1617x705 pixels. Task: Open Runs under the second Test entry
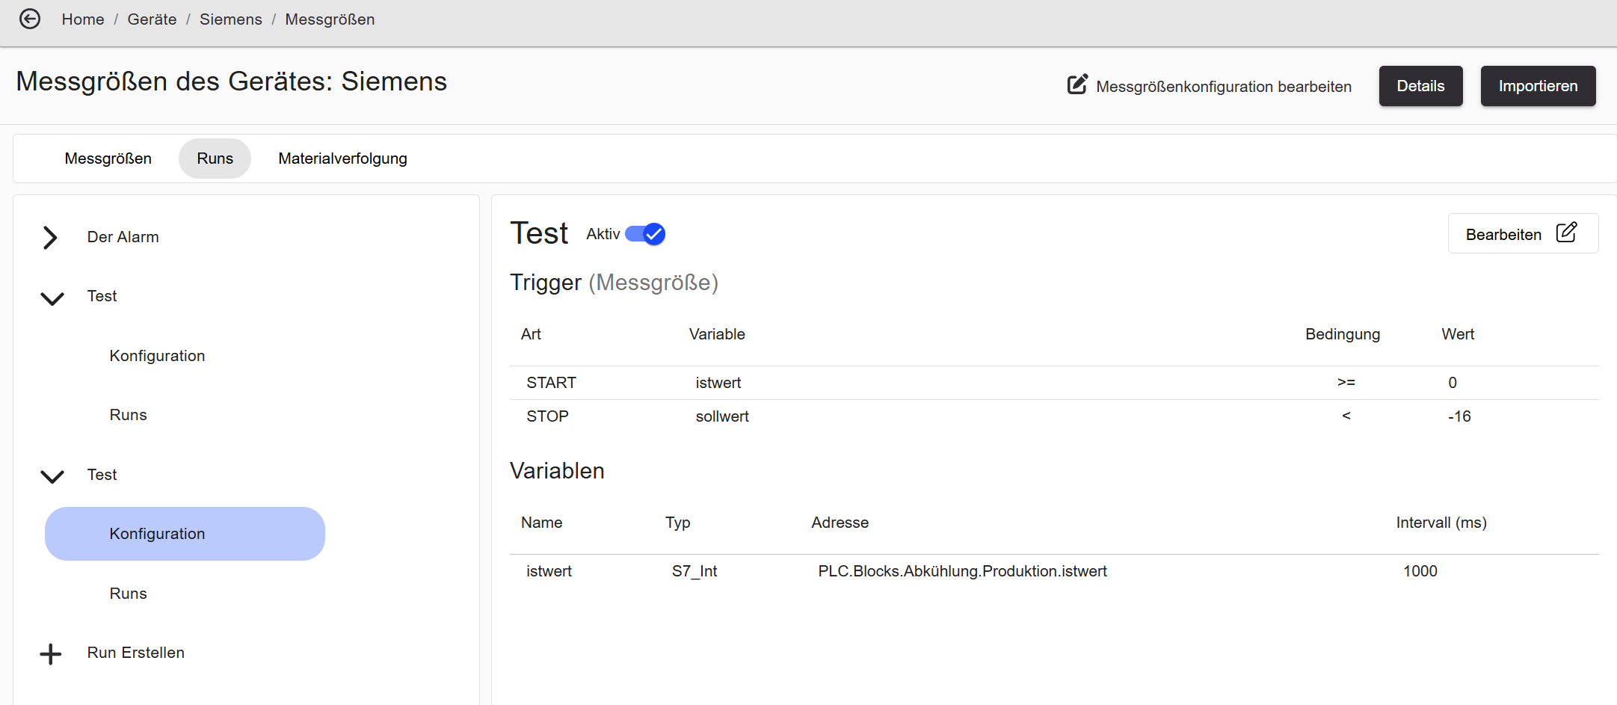tap(129, 594)
